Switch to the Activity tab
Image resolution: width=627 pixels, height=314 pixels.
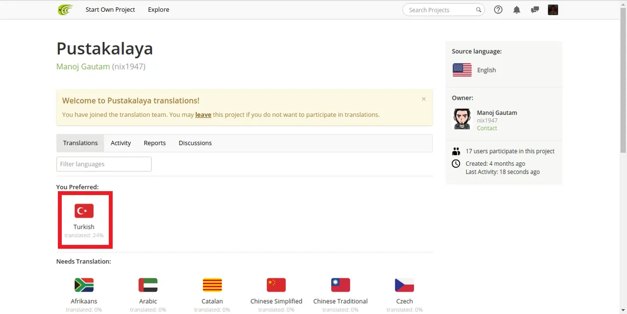[121, 143]
